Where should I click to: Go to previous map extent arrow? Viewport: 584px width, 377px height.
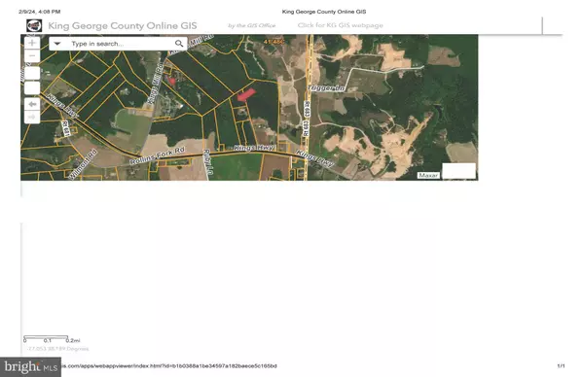[32, 104]
